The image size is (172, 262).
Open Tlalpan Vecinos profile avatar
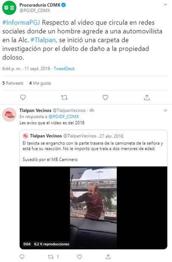coord(9,115)
